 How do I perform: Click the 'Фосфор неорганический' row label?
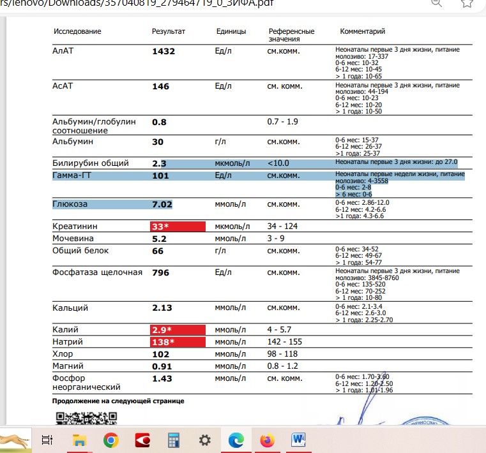point(86,383)
